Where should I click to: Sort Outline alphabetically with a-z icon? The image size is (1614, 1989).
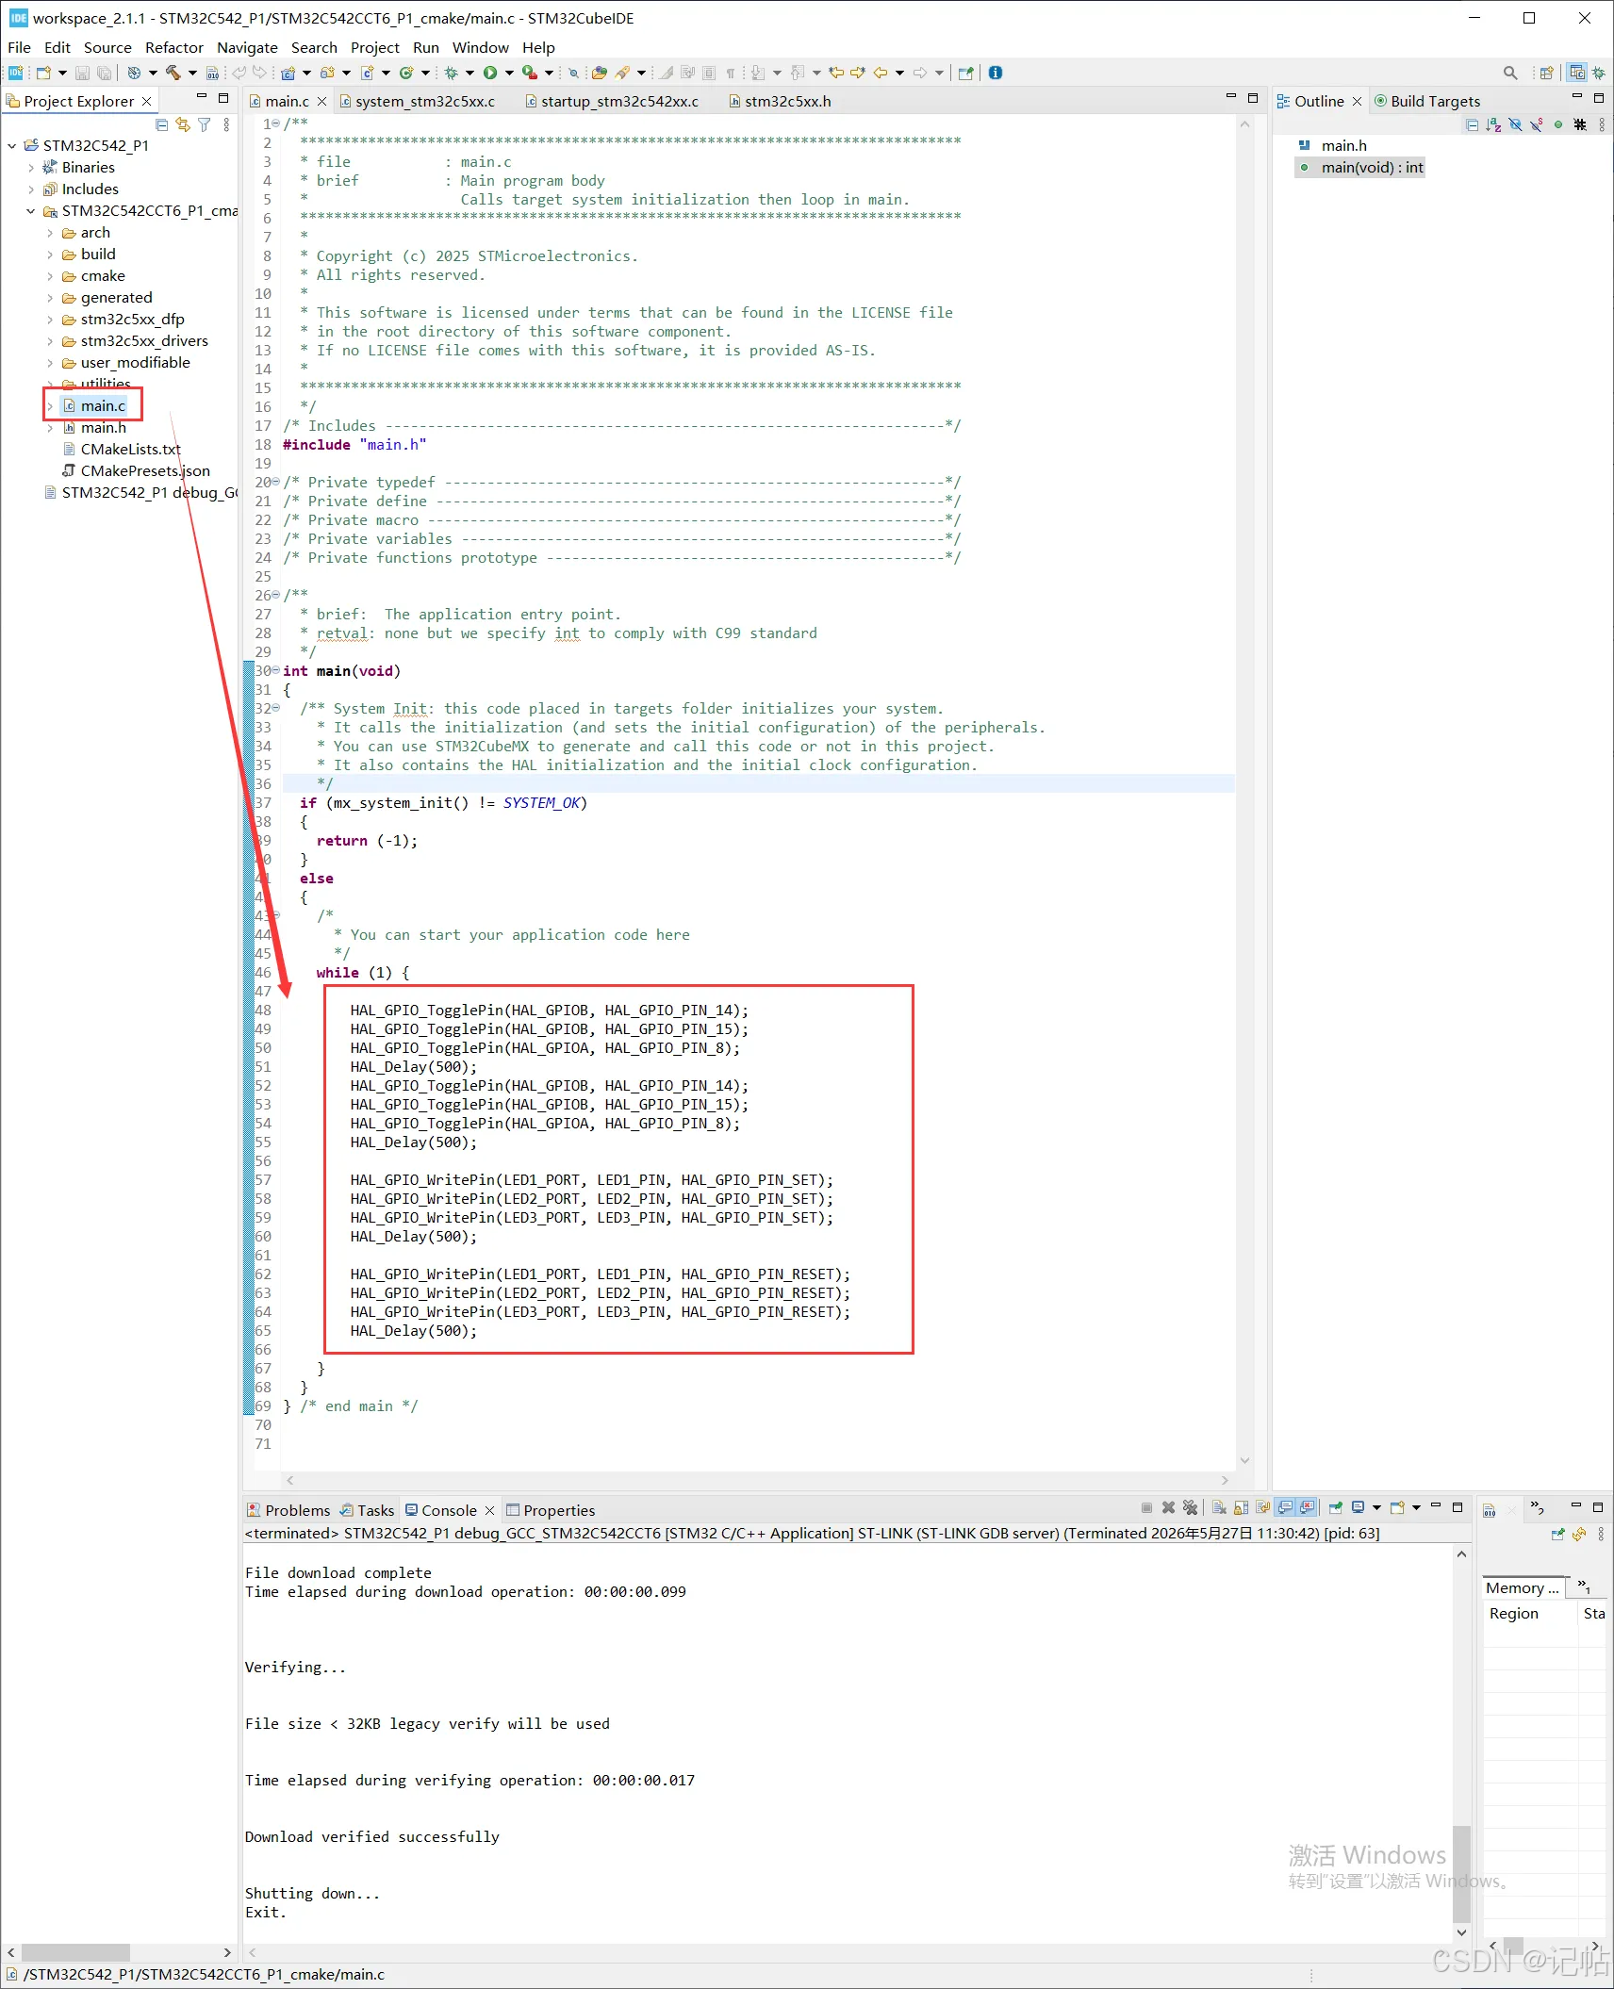(x=1494, y=124)
